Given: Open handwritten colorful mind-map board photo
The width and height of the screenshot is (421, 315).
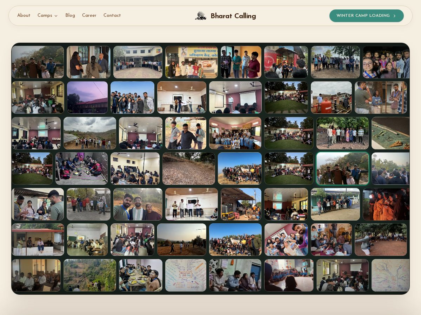Looking at the screenshot, I should coord(186,275).
